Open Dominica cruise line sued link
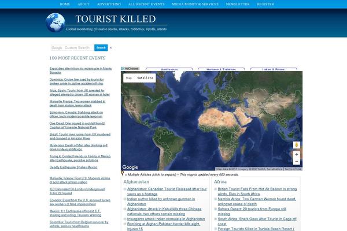This screenshot has height=231, width=347. pyautogui.click(x=76, y=81)
